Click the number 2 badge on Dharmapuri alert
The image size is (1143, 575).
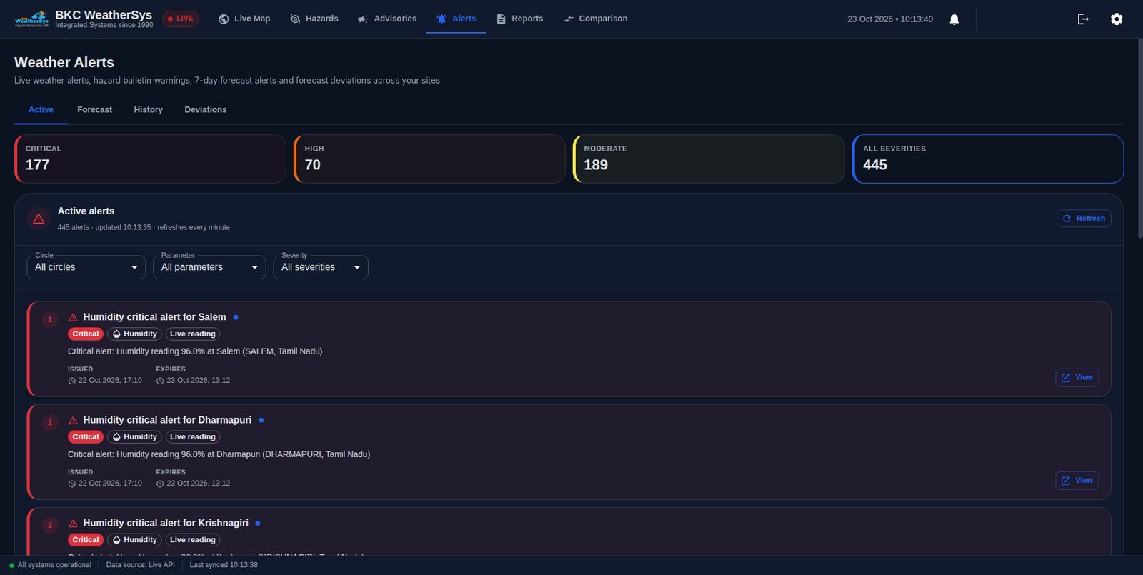coord(50,422)
